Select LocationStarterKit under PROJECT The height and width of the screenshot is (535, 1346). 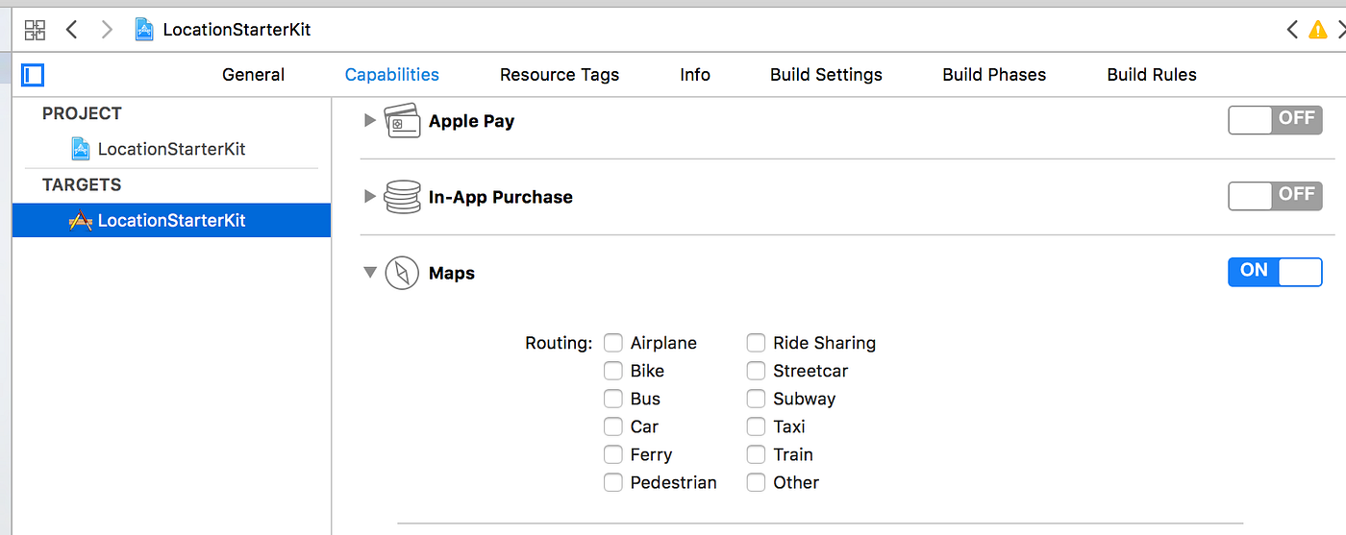(171, 149)
